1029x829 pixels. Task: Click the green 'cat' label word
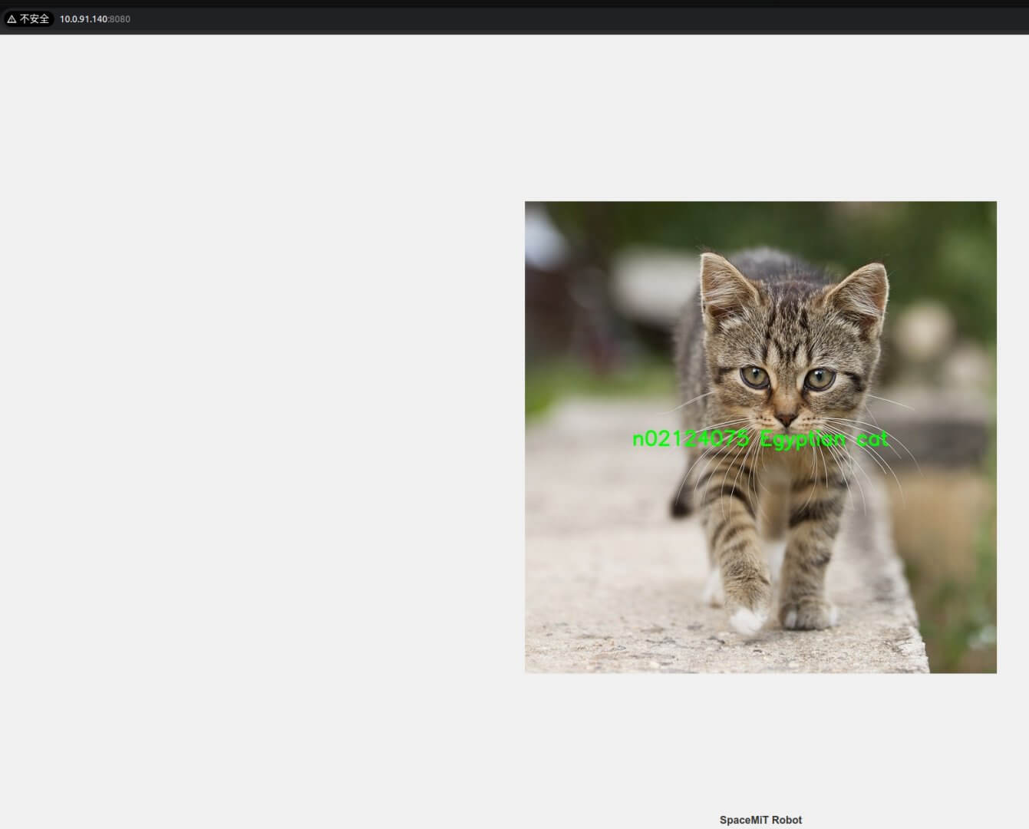click(872, 439)
